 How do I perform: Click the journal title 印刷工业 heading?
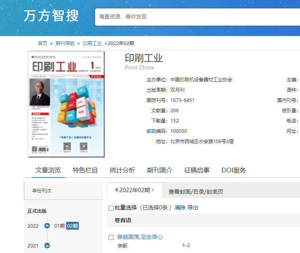coord(144,58)
